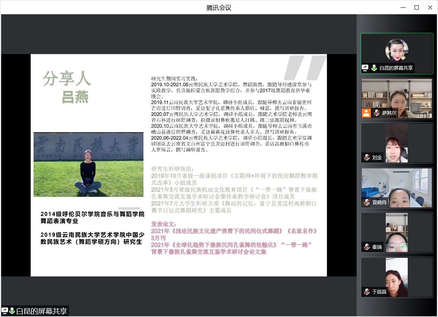This screenshot has height=317, width=438.
Task: Click the screen share icon on 白昆's tile
Action: (365, 68)
